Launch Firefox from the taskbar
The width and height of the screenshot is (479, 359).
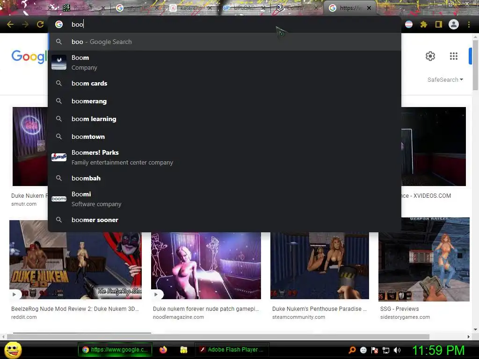[x=163, y=350]
